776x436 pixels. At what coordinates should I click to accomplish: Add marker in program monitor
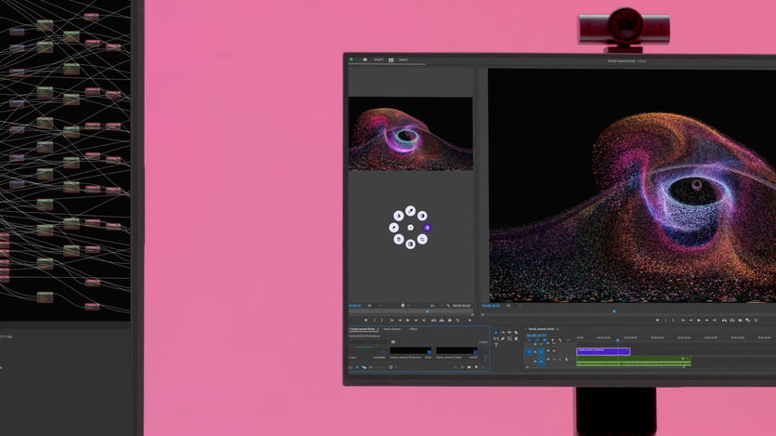[657, 320]
